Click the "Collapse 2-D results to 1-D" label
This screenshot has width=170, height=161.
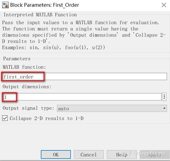tap(46, 118)
